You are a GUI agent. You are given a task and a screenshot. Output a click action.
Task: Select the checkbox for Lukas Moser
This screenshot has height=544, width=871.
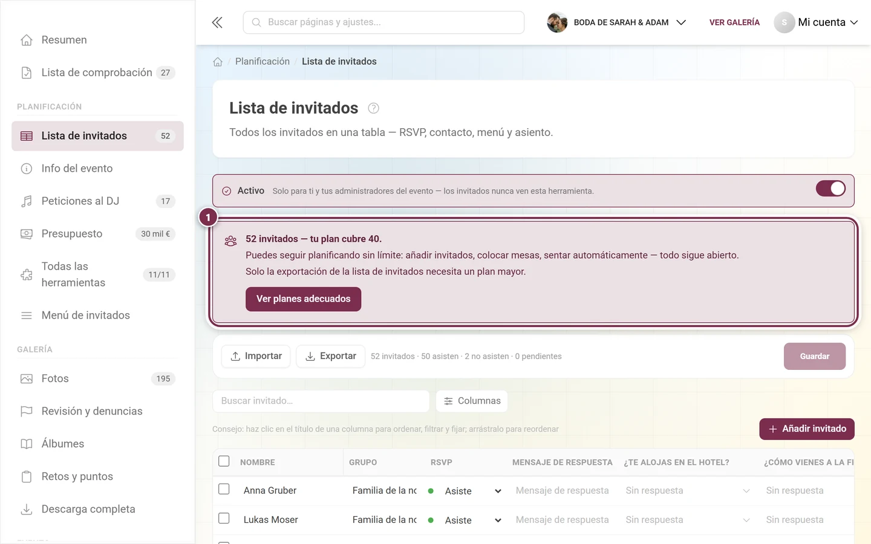click(x=224, y=519)
